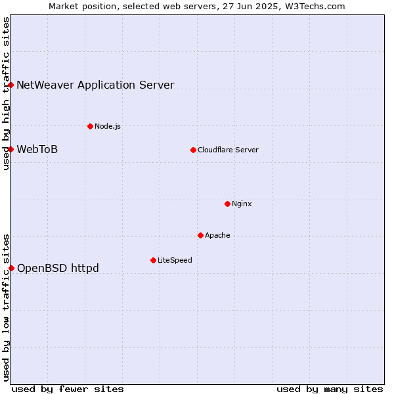Click the Nginx red data point
Viewport: 394px width, 394px height.
pyautogui.click(x=227, y=204)
